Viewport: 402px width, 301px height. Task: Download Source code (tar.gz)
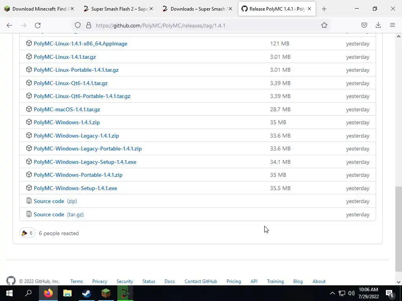pyautogui.click(x=59, y=214)
